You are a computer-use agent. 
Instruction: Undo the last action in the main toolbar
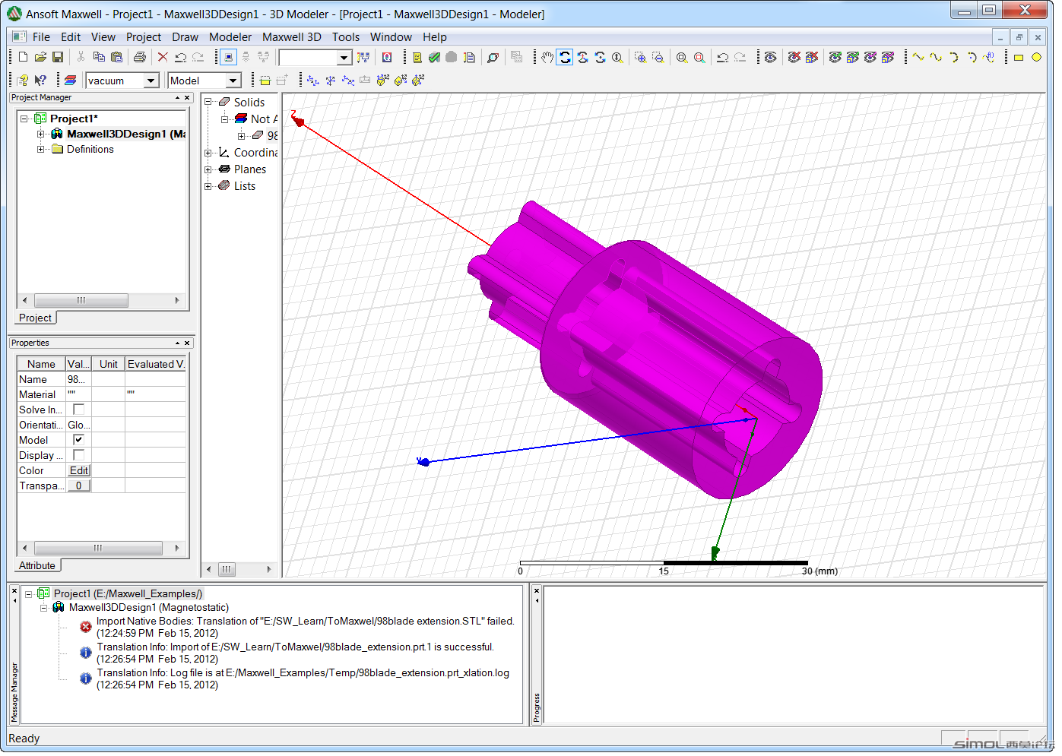(x=180, y=57)
